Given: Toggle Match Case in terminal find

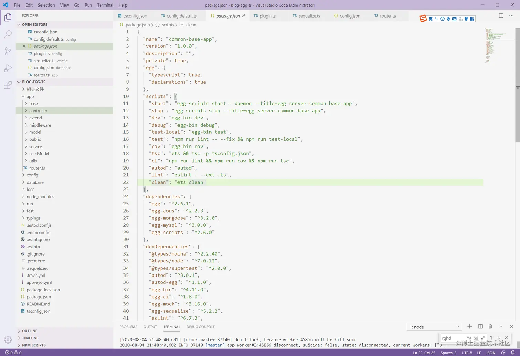Looking at the screenshot, I should point(469,338).
